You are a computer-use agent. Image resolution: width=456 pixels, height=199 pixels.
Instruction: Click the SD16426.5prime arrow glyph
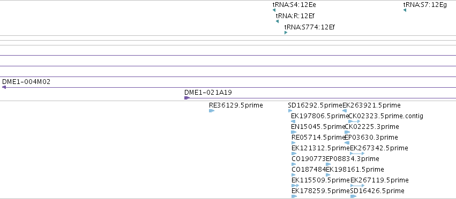tap(353, 196)
